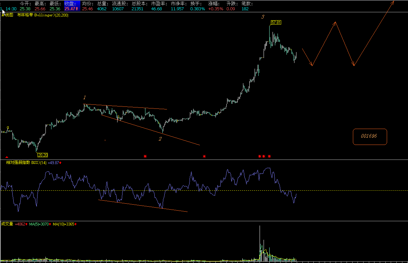Click the 换手 turnover value 0.383%
408x263 pixels.
(198, 9)
